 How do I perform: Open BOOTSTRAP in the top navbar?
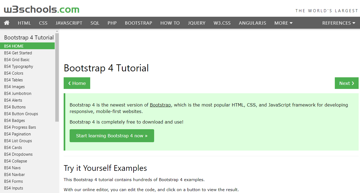click(x=138, y=23)
